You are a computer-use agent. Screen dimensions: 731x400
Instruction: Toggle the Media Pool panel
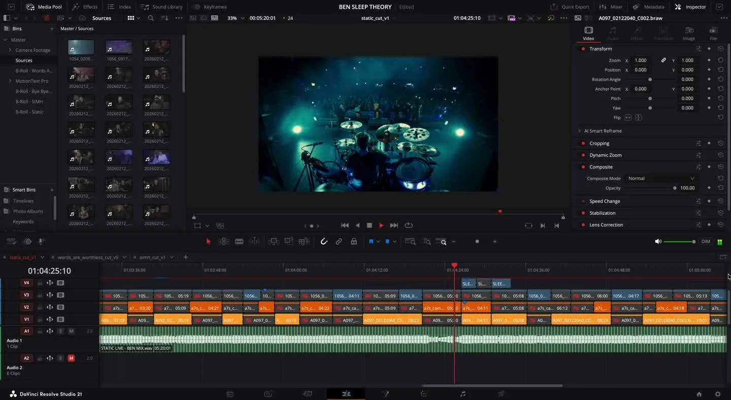(x=44, y=7)
